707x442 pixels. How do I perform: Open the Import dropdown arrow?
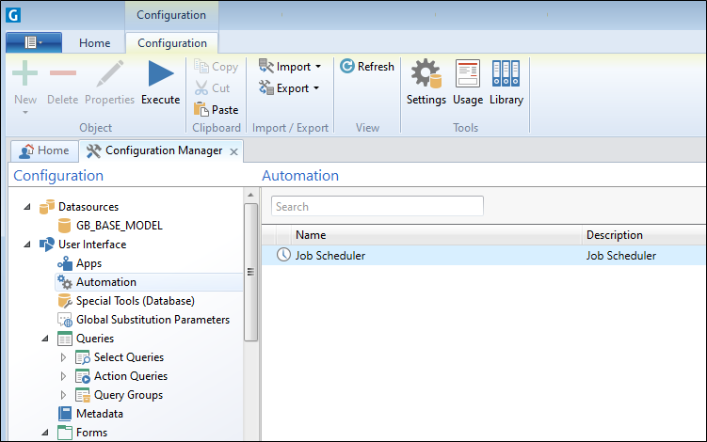click(x=318, y=67)
